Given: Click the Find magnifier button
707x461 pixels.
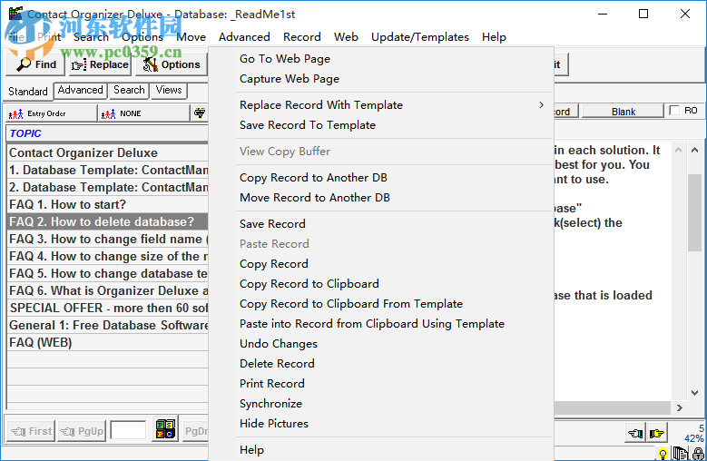Looking at the screenshot, I should click(36, 64).
